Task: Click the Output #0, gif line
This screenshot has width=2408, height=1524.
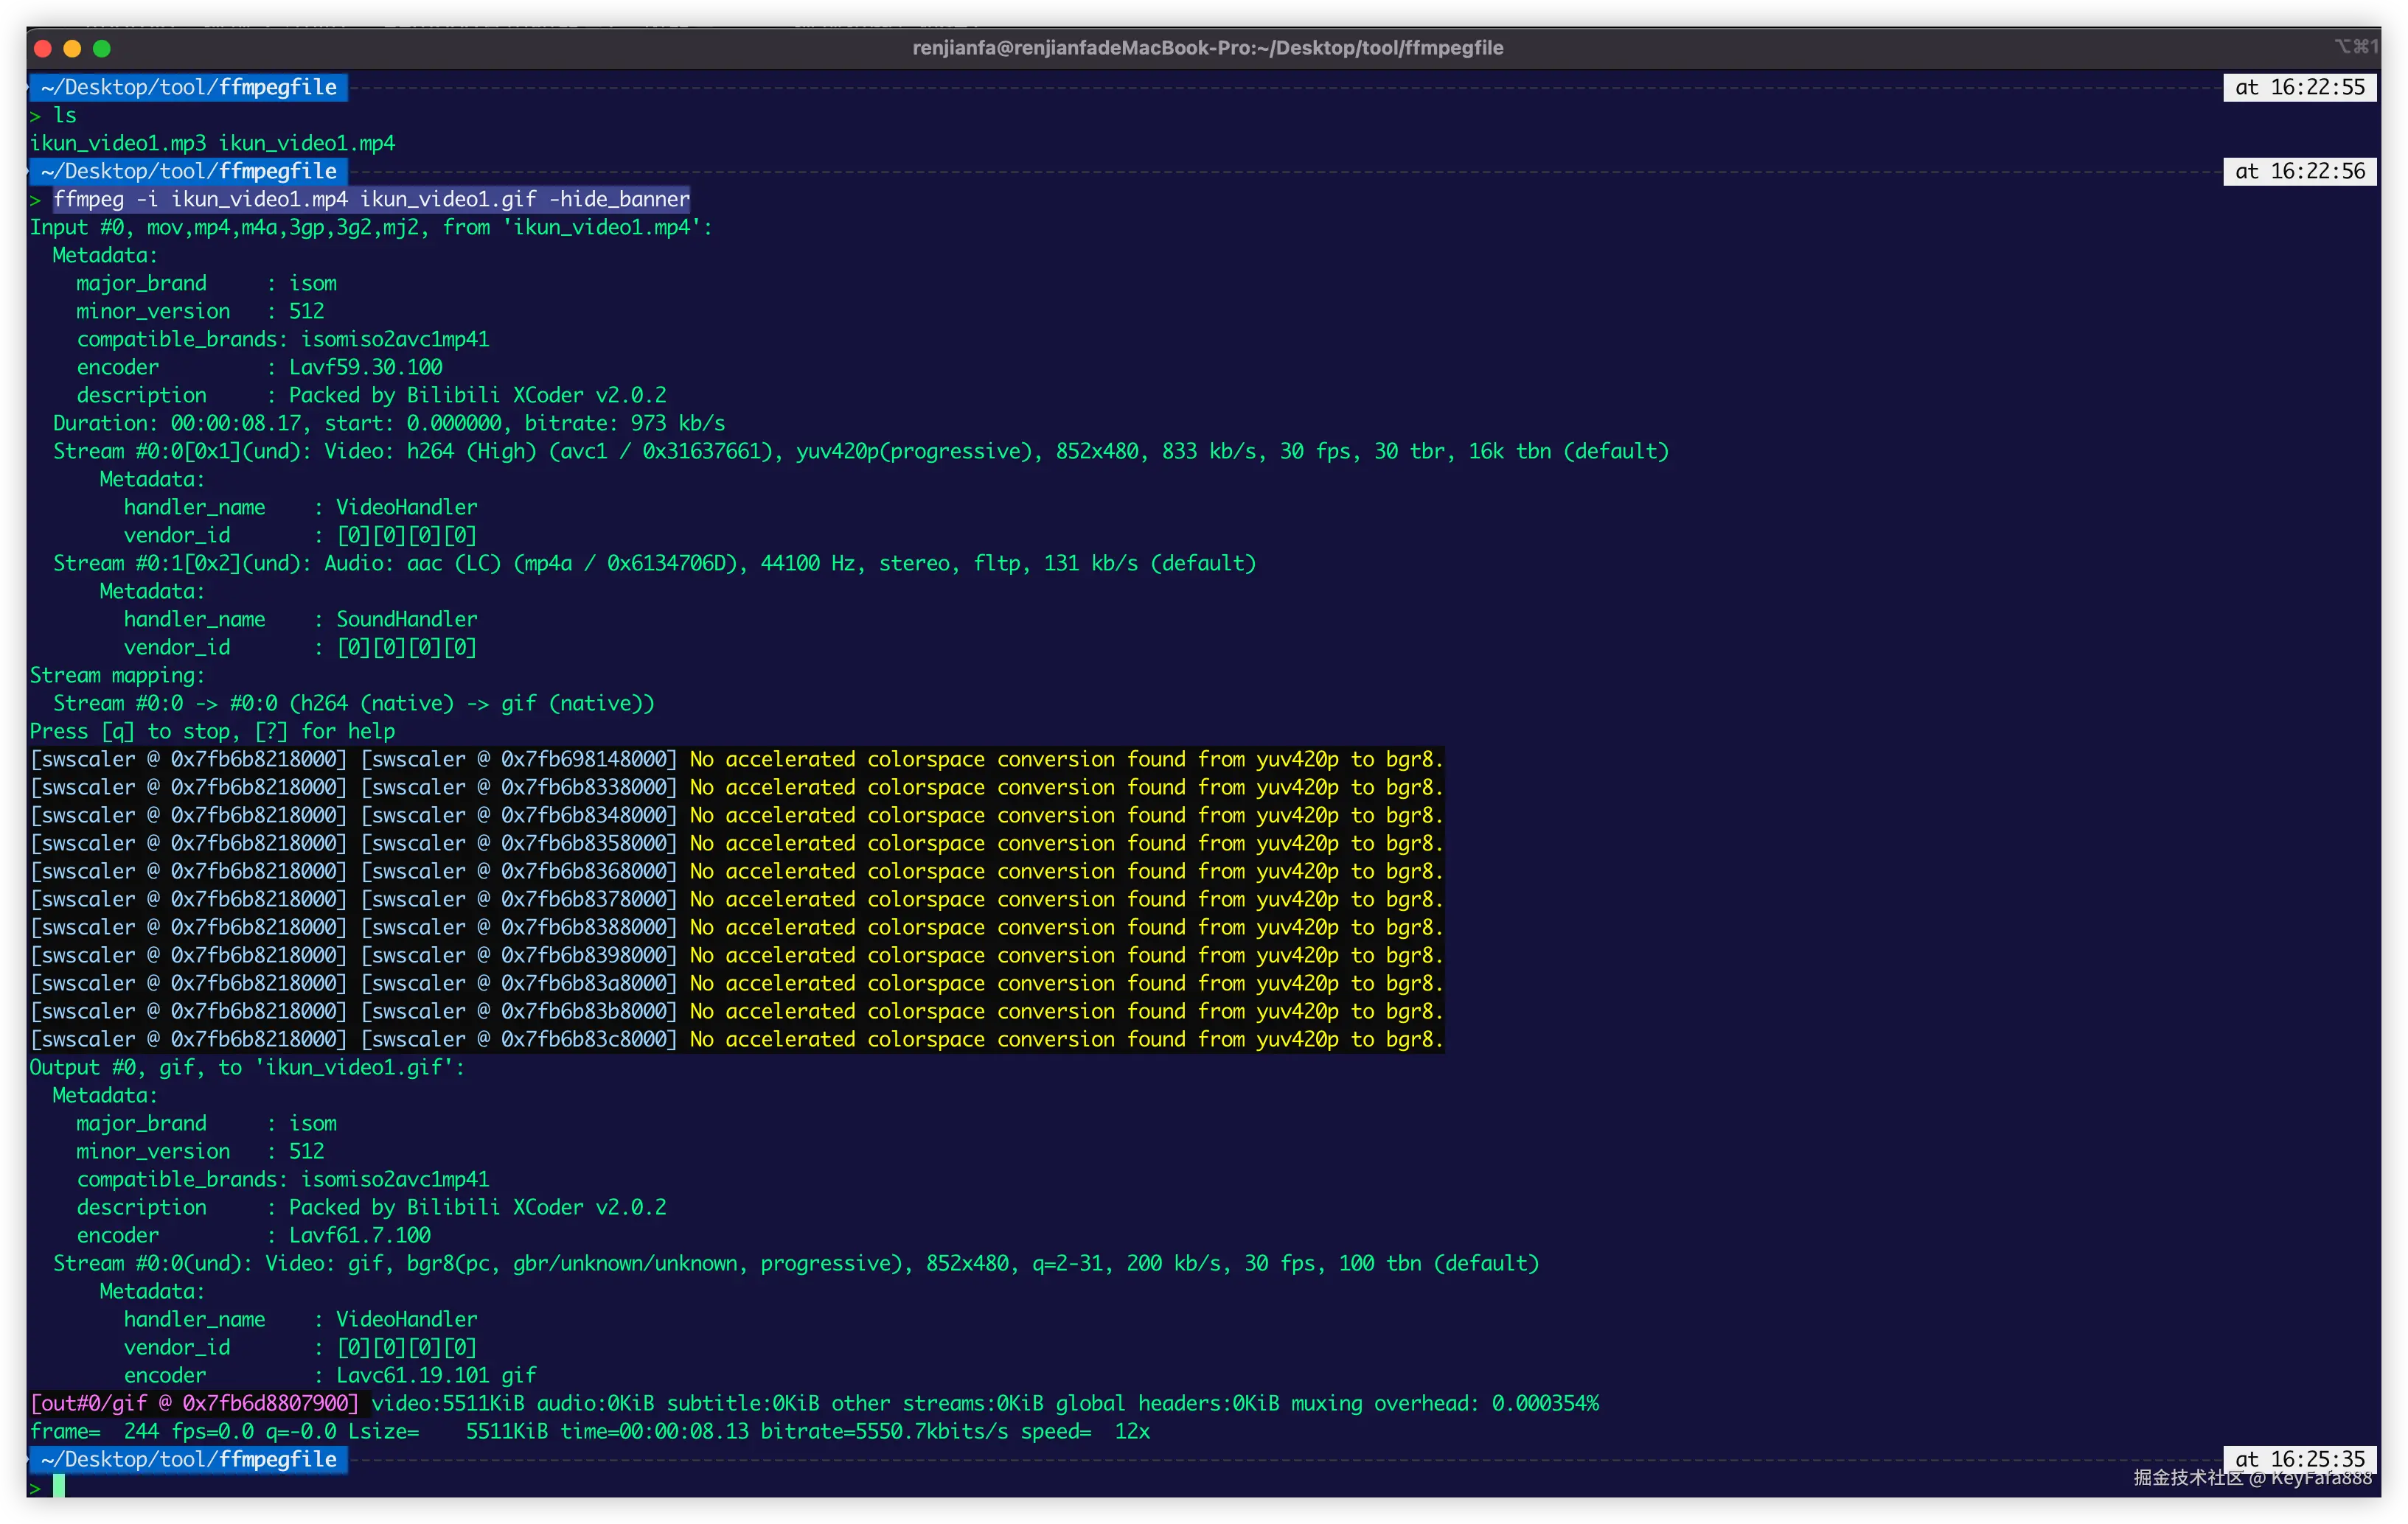Action: click(247, 1067)
